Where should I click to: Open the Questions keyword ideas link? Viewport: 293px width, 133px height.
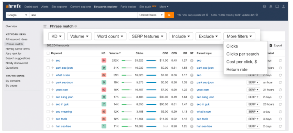click(12, 68)
